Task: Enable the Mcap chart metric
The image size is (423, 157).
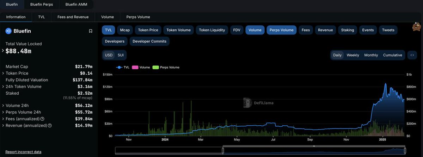Action: pos(125,30)
